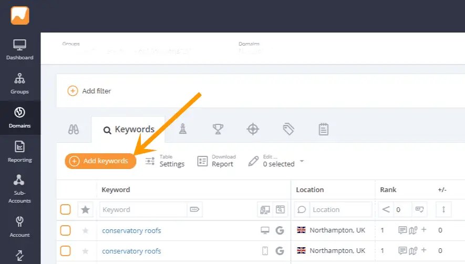
Task: Toggle the select-all checkbox in filter row
Action: tap(65, 209)
